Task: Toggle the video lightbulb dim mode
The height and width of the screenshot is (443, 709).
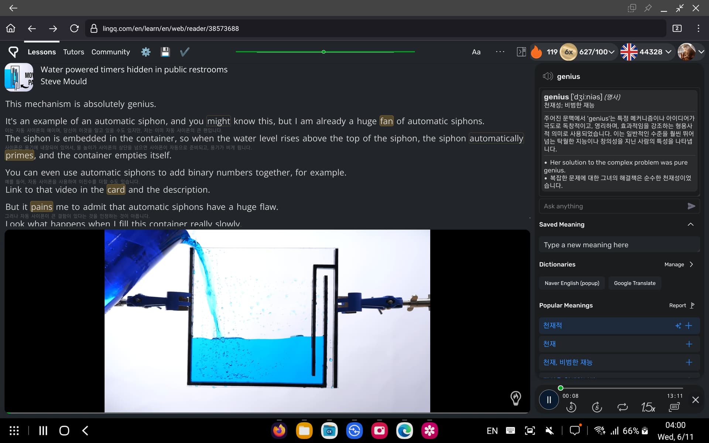Action: tap(516, 398)
